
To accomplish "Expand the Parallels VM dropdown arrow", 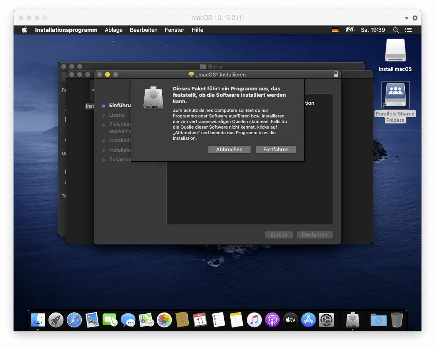I will (x=407, y=18).
